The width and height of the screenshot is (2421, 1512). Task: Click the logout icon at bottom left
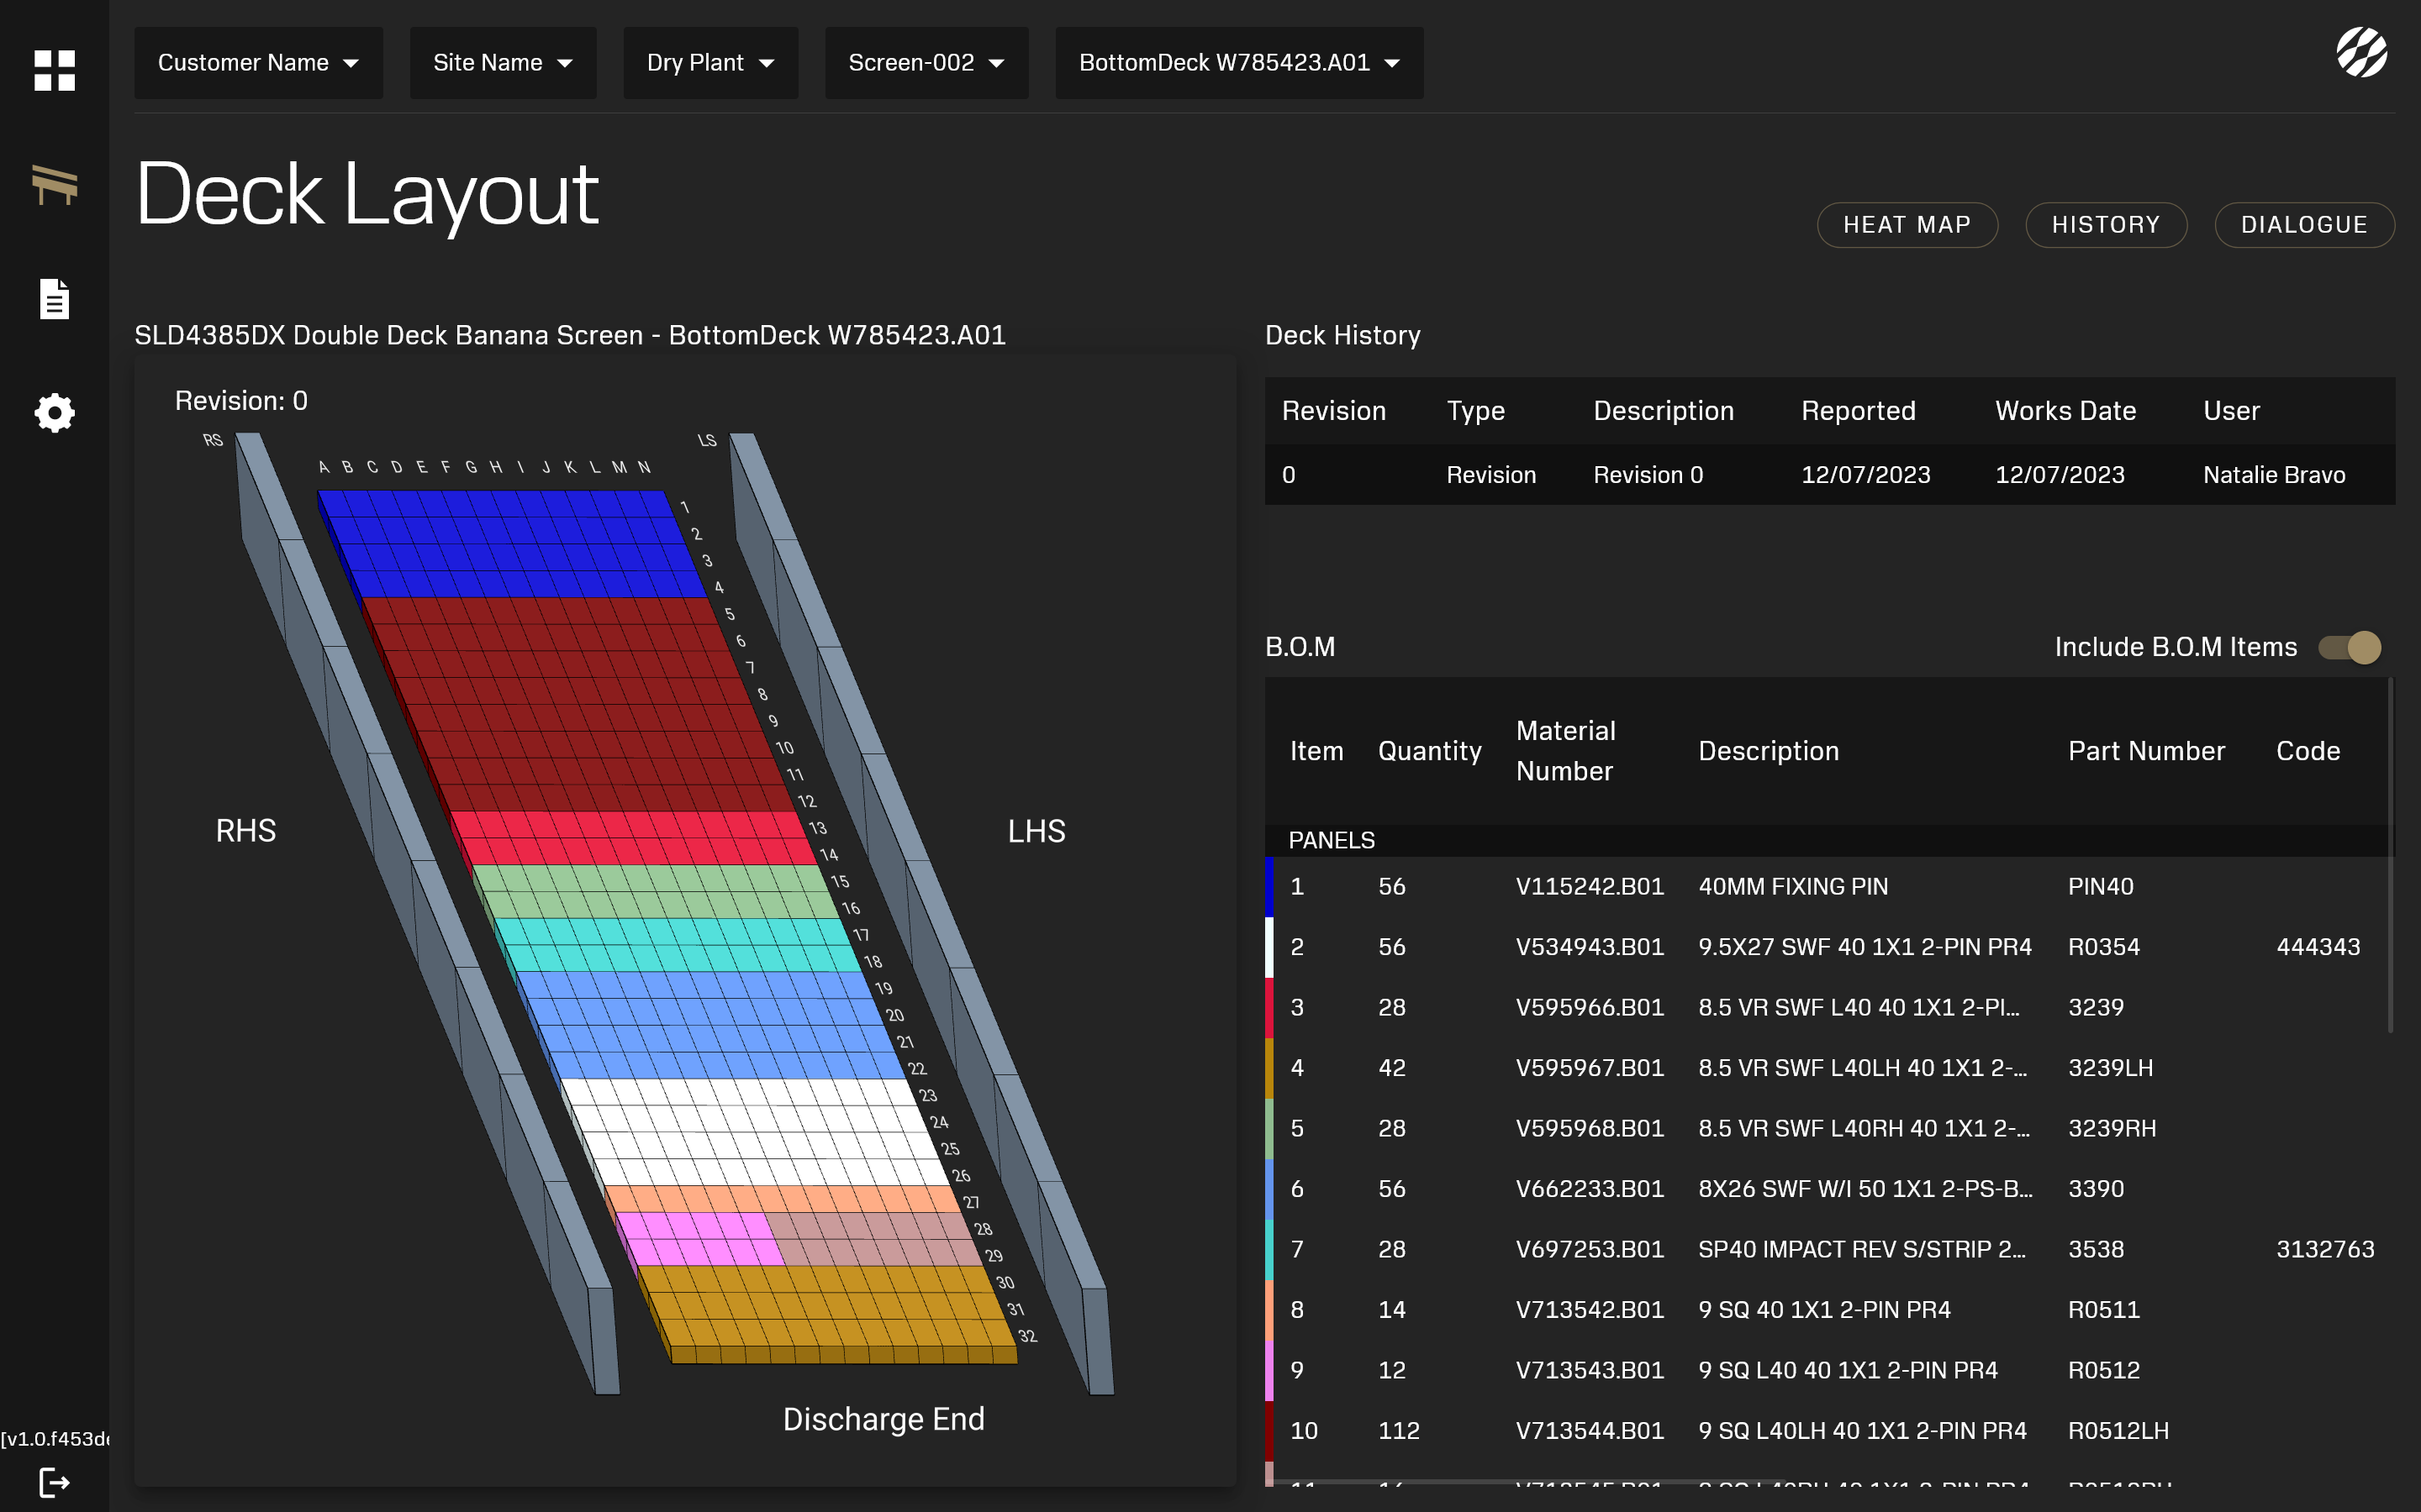click(54, 1482)
